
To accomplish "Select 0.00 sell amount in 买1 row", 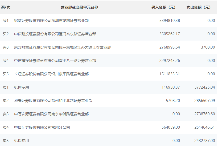I will coord(211,21).
